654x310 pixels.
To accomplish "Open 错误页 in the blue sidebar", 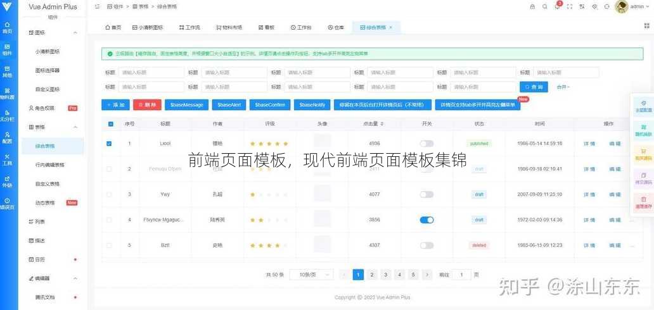I will (7, 204).
